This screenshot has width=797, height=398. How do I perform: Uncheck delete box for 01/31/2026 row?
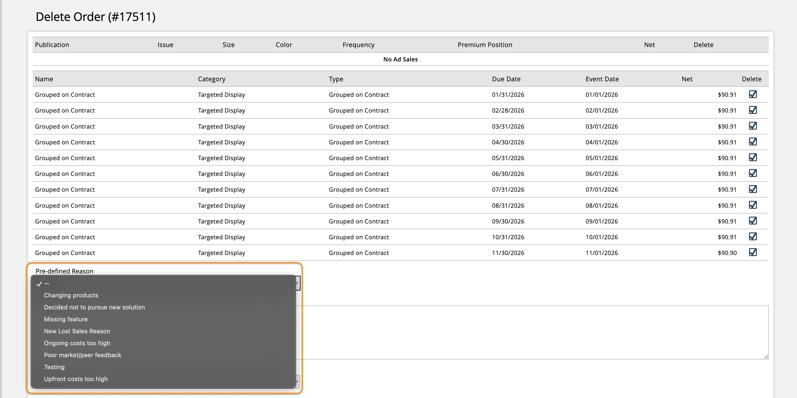(x=752, y=94)
